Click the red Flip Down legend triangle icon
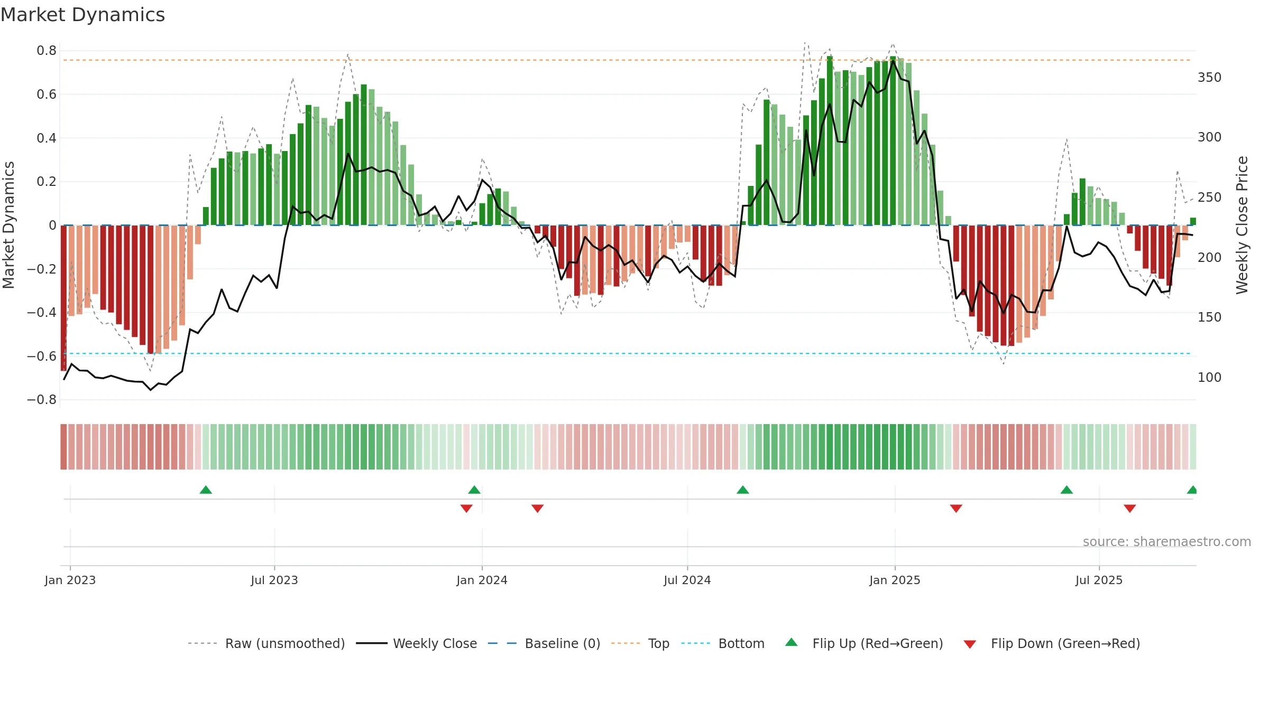Screen dimensions: 1269x713 pyautogui.click(x=970, y=644)
